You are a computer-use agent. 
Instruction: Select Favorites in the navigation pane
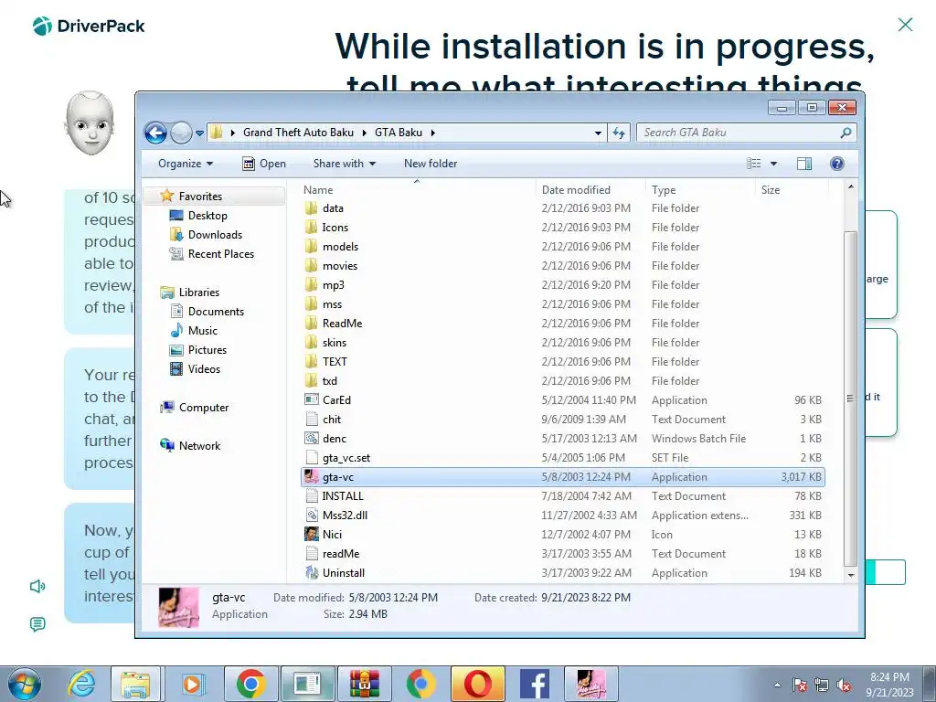[x=200, y=197]
